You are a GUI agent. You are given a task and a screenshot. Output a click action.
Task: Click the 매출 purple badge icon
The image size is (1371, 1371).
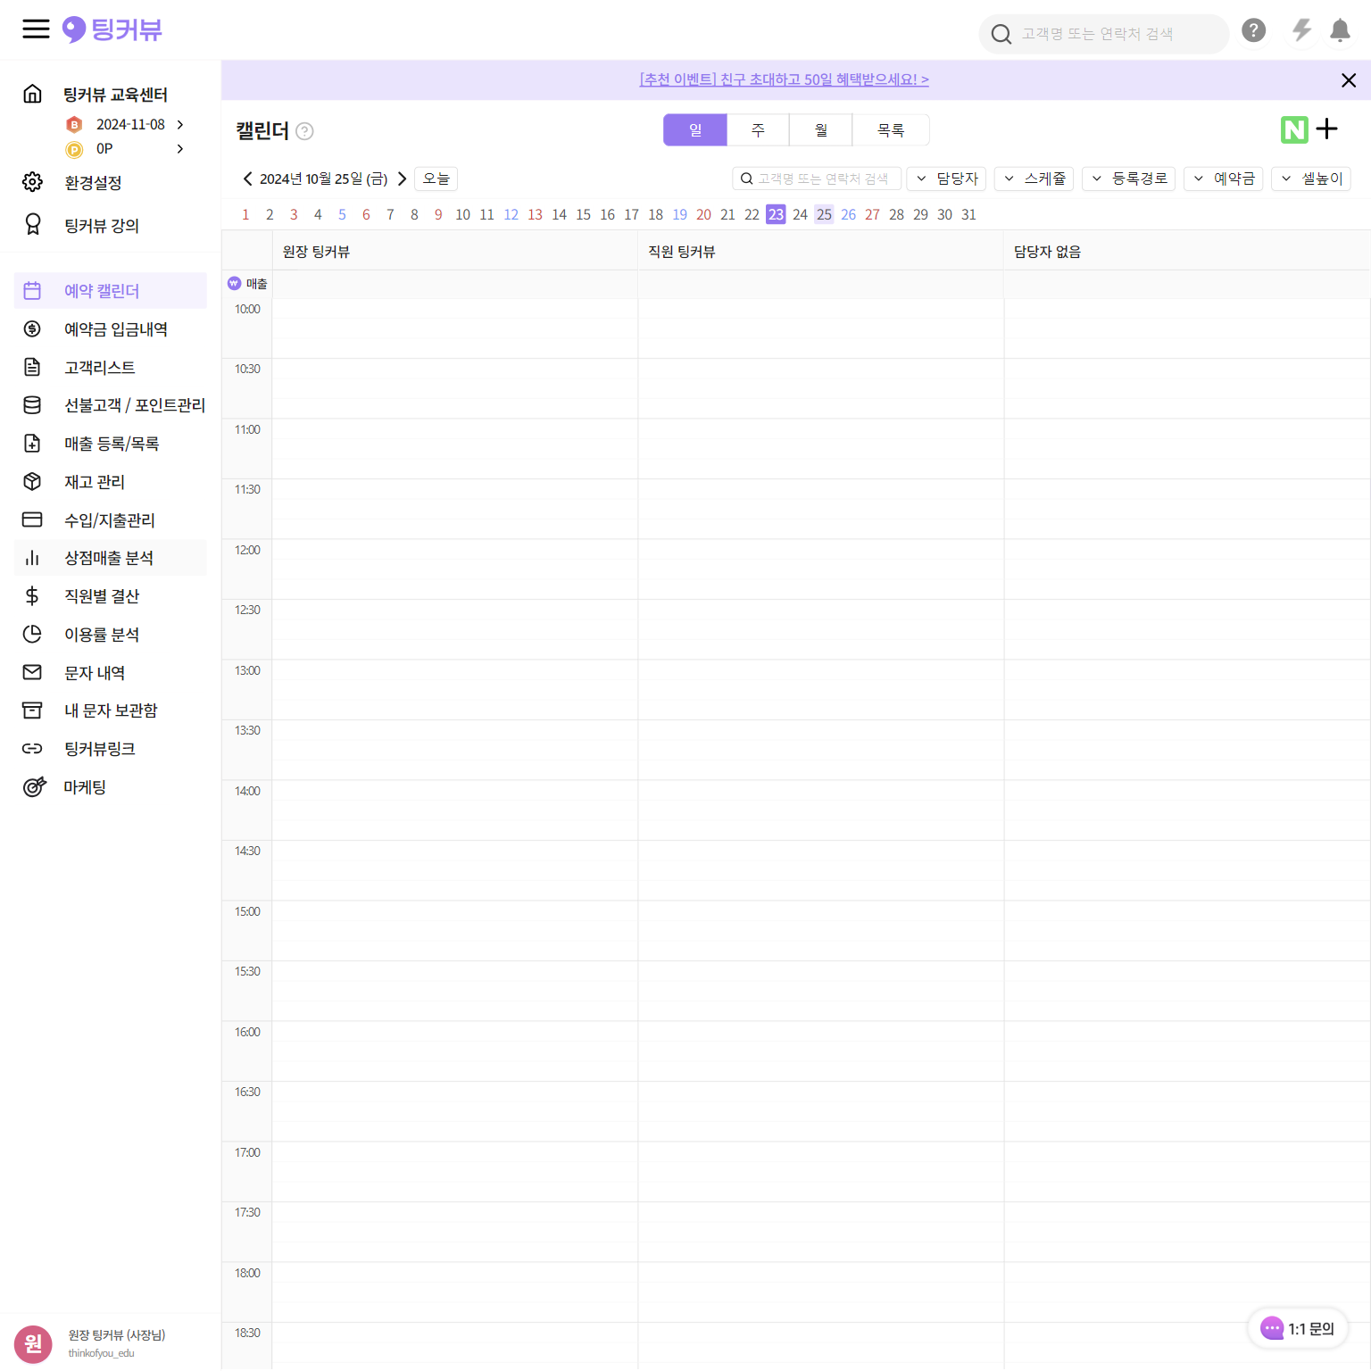coord(234,283)
